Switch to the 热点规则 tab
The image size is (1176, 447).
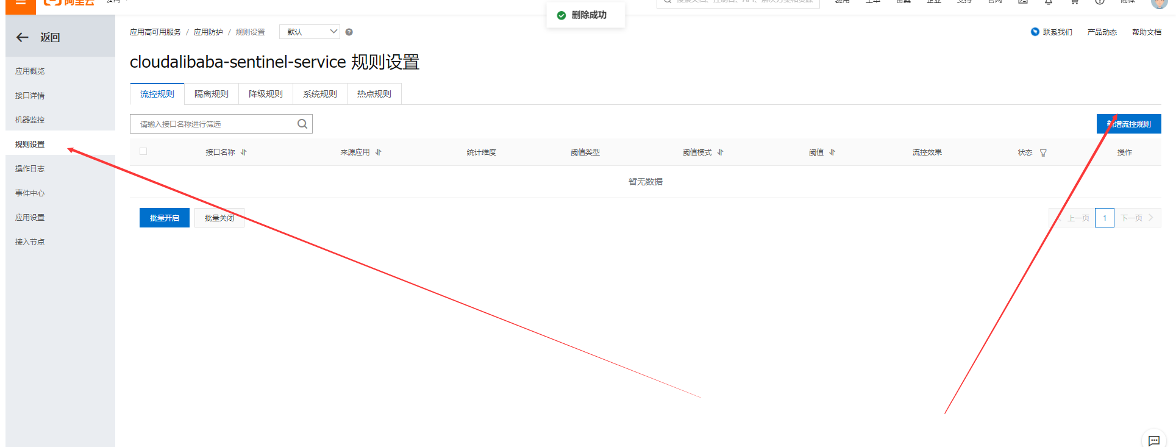[x=374, y=94]
